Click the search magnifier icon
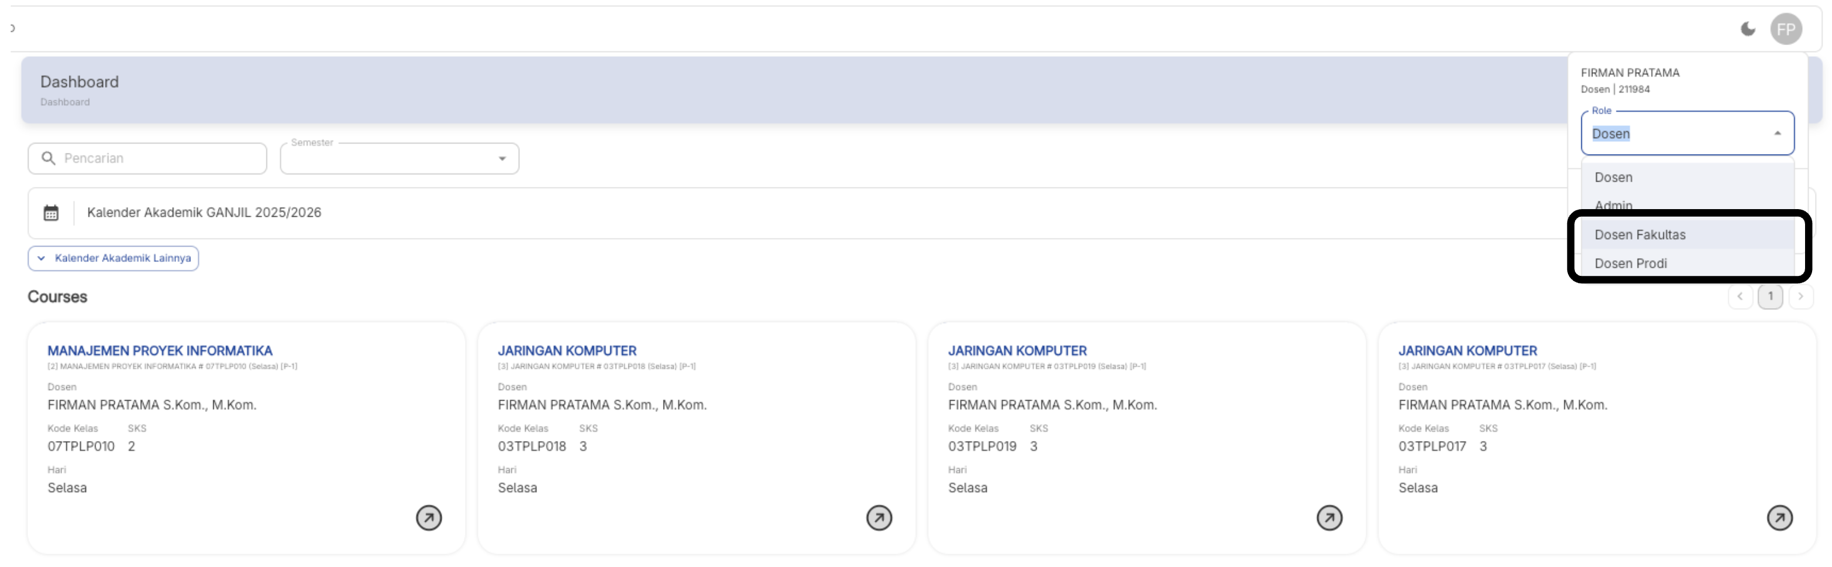This screenshot has width=1832, height=567. [x=49, y=158]
